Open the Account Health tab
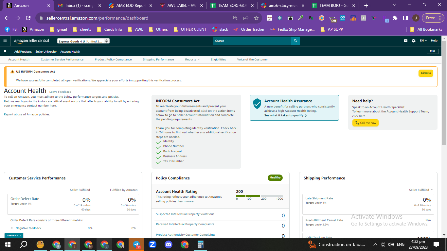 tap(19, 59)
